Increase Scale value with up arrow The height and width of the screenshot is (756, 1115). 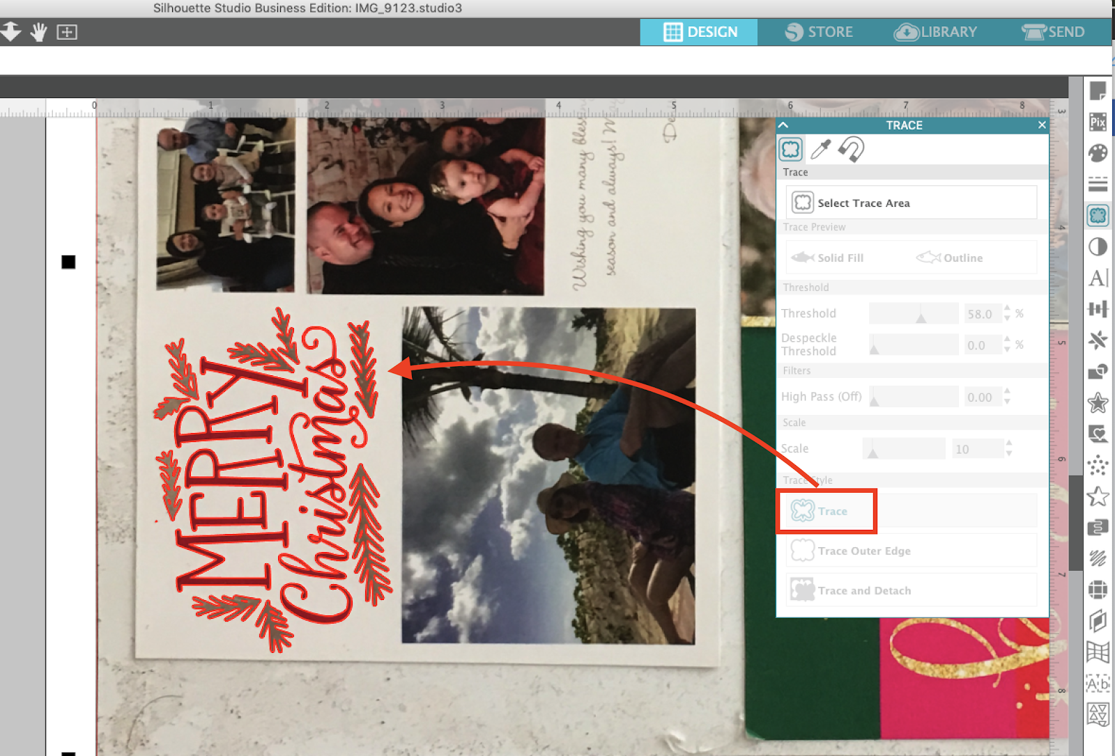click(x=1008, y=443)
